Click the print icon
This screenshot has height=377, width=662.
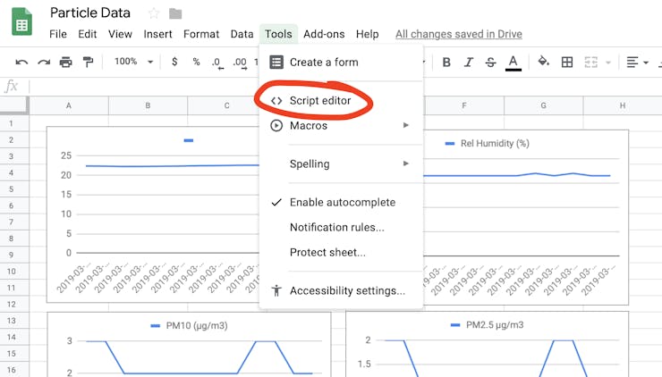(65, 62)
